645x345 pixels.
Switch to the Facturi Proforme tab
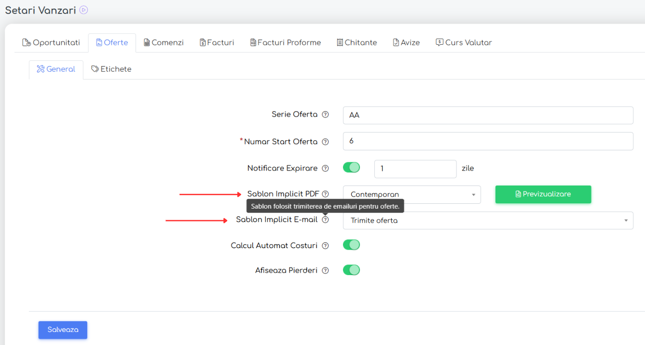click(285, 42)
